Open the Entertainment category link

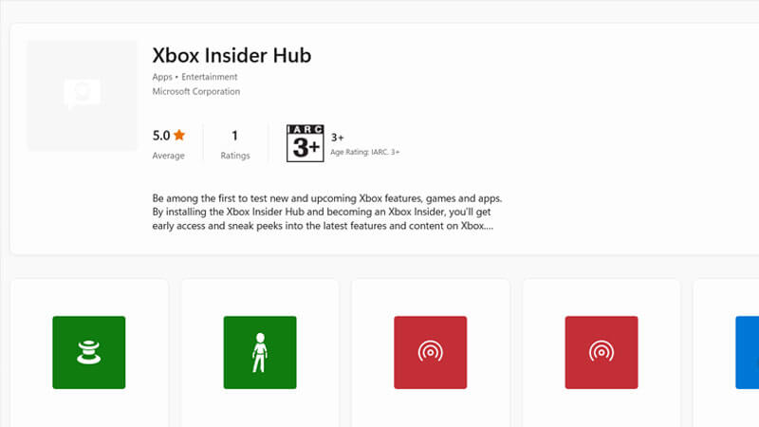click(x=209, y=77)
